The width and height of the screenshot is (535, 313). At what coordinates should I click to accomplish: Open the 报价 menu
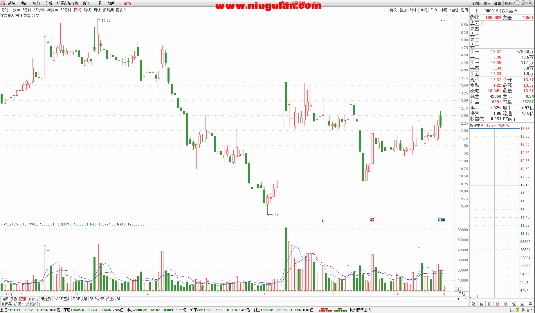coord(37,3)
